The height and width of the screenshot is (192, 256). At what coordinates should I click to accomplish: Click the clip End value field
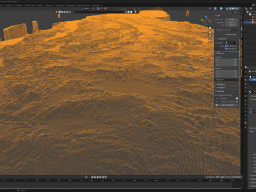coord(231,25)
